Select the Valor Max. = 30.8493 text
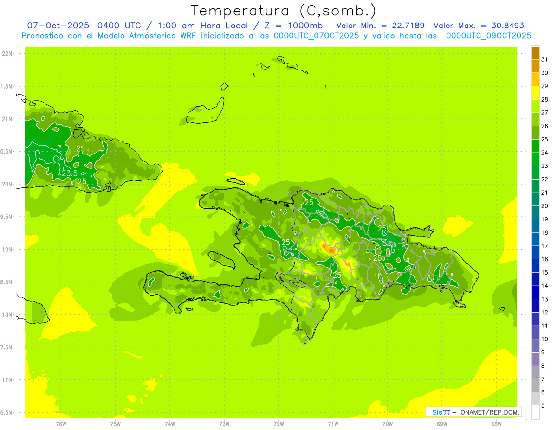557x430 pixels. tap(479, 26)
